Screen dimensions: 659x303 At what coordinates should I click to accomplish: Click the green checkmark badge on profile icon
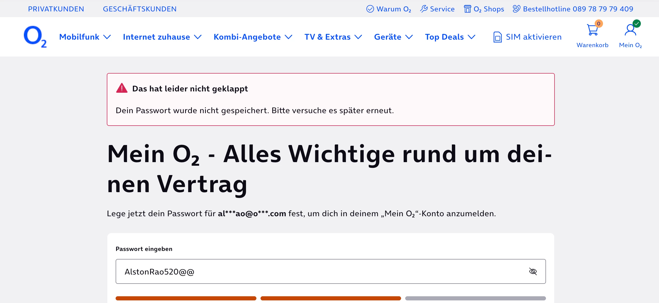click(x=637, y=24)
